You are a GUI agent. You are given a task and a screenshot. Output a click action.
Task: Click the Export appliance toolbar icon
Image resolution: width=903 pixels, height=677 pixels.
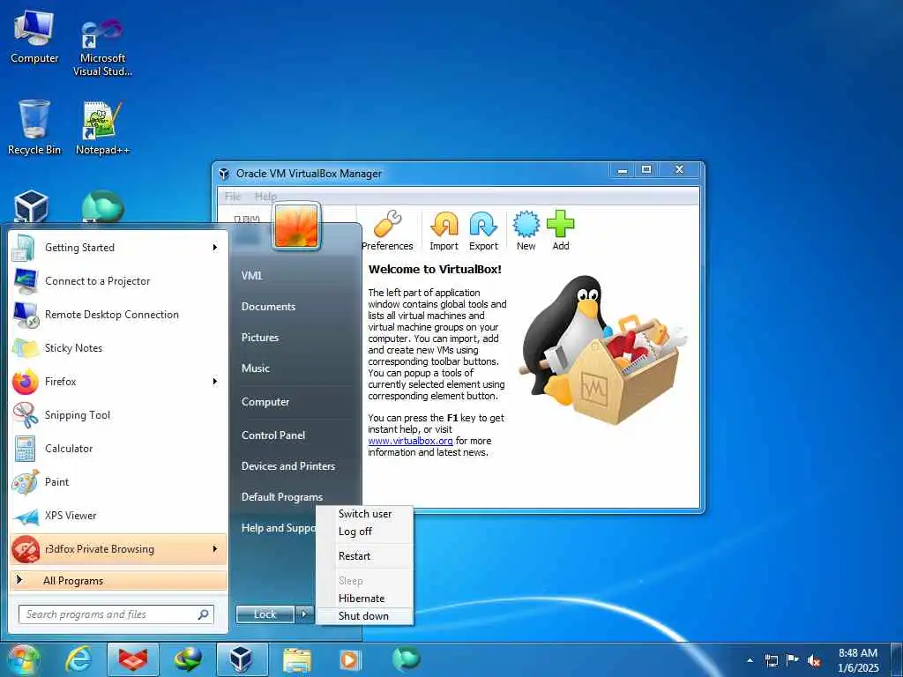[x=483, y=225]
